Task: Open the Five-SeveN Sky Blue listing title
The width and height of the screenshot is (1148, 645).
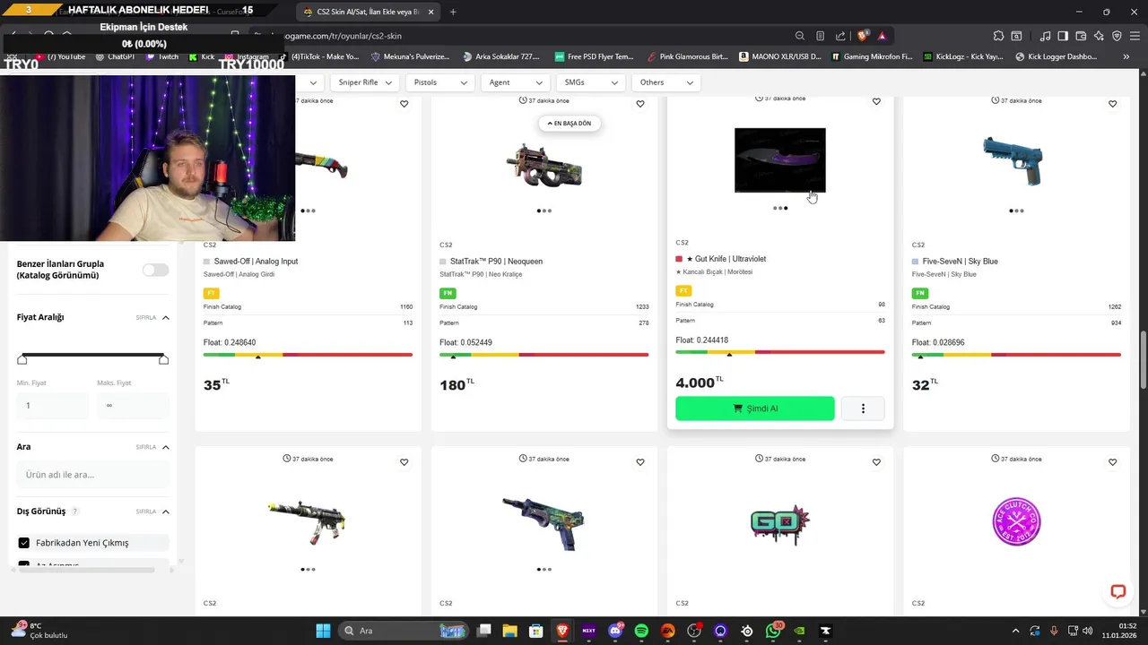Action: click(961, 262)
